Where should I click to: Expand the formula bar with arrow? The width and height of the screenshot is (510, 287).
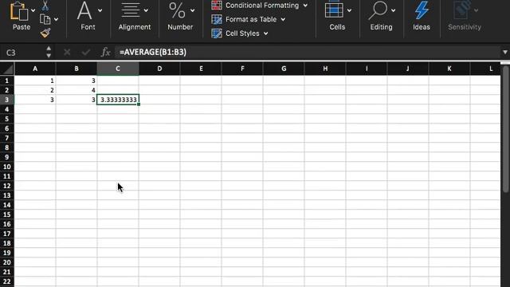pyautogui.click(x=504, y=52)
